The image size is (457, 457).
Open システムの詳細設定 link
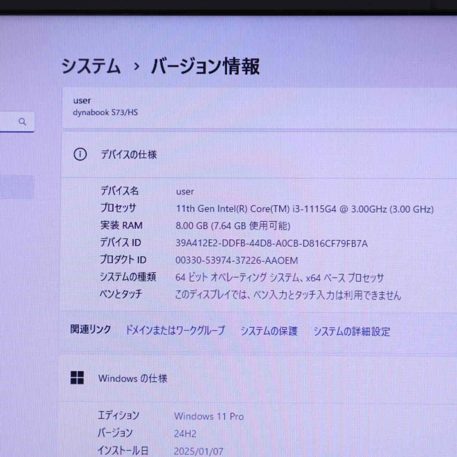(x=352, y=332)
